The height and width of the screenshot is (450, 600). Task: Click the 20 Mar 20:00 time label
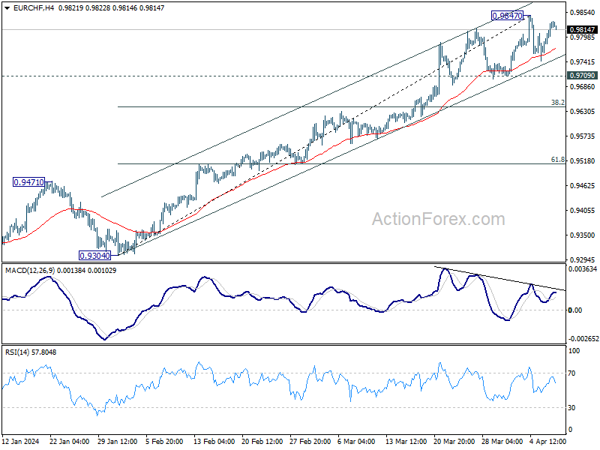(454, 441)
